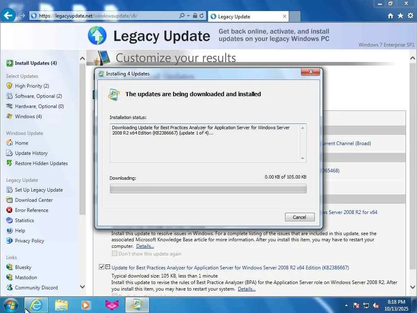
Task: Toggle the 'Don't show this update again' checkbox
Action: pos(114,253)
